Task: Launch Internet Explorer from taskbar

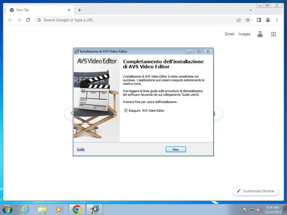Action: pos(25,209)
